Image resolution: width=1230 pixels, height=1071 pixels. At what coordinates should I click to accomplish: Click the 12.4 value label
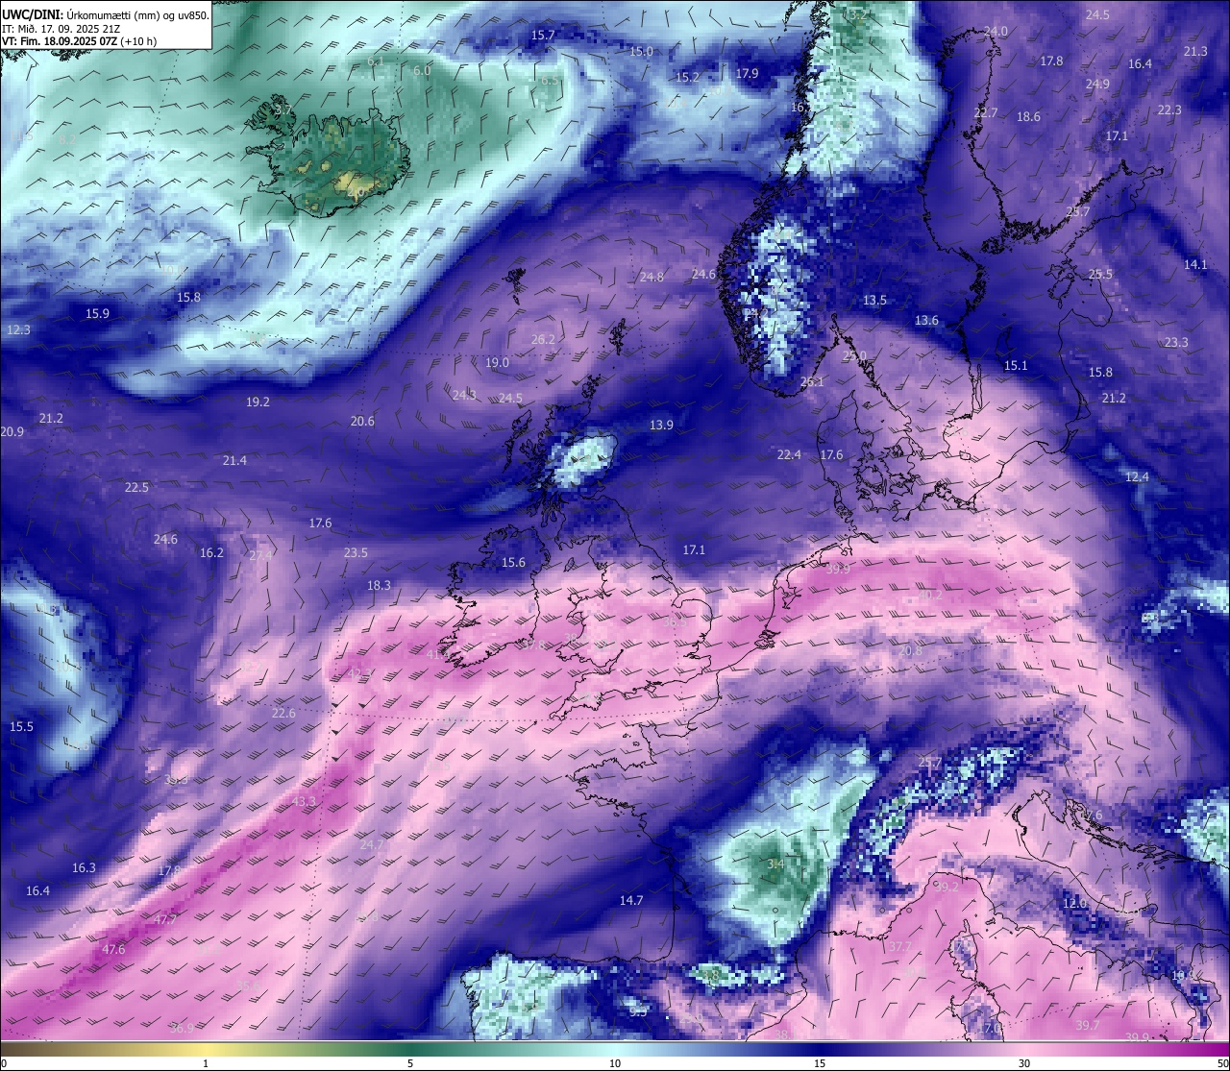pyautogui.click(x=1137, y=477)
